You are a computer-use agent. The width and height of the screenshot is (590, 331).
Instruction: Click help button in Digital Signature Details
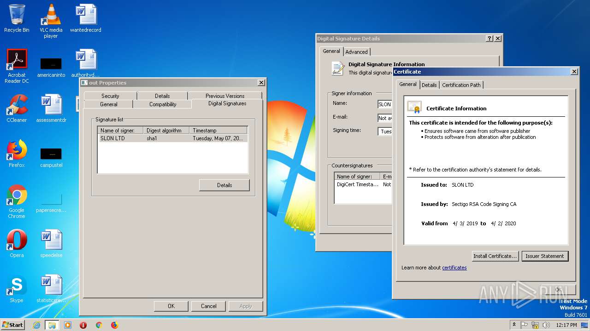(490, 39)
